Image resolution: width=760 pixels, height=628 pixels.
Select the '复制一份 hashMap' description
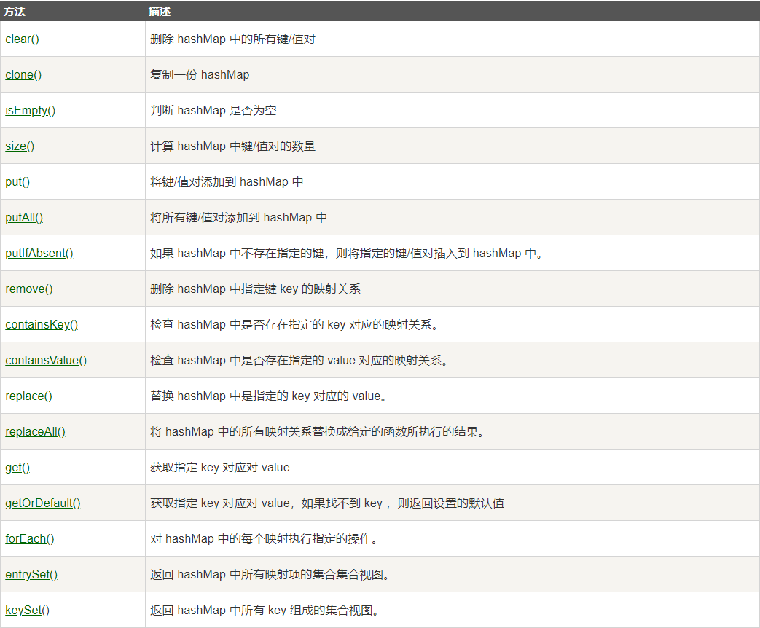click(200, 74)
